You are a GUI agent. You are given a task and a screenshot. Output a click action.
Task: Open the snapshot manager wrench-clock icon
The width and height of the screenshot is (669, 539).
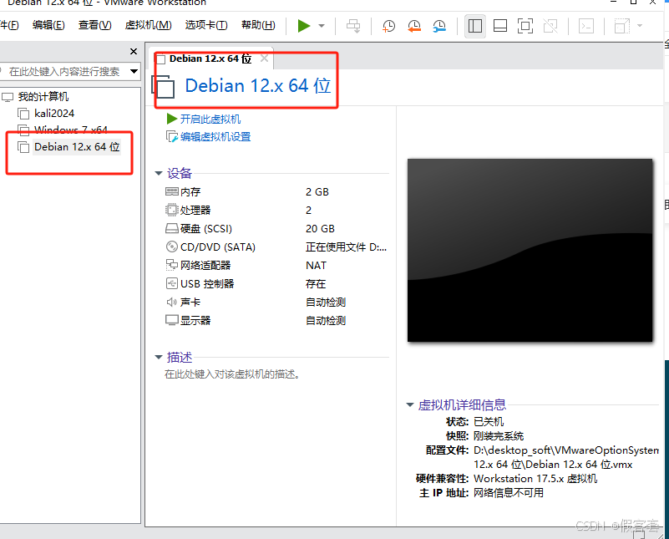tap(439, 26)
